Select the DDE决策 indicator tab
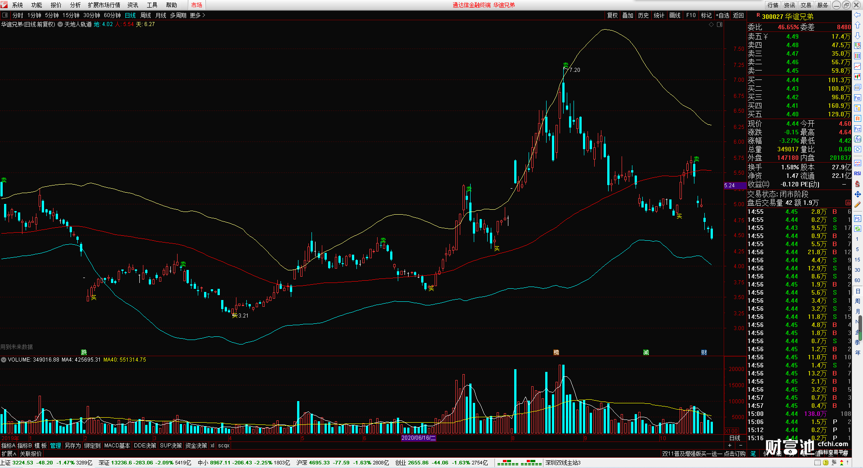The height and width of the screenshot is (468, 863). (x=145, y=446)
